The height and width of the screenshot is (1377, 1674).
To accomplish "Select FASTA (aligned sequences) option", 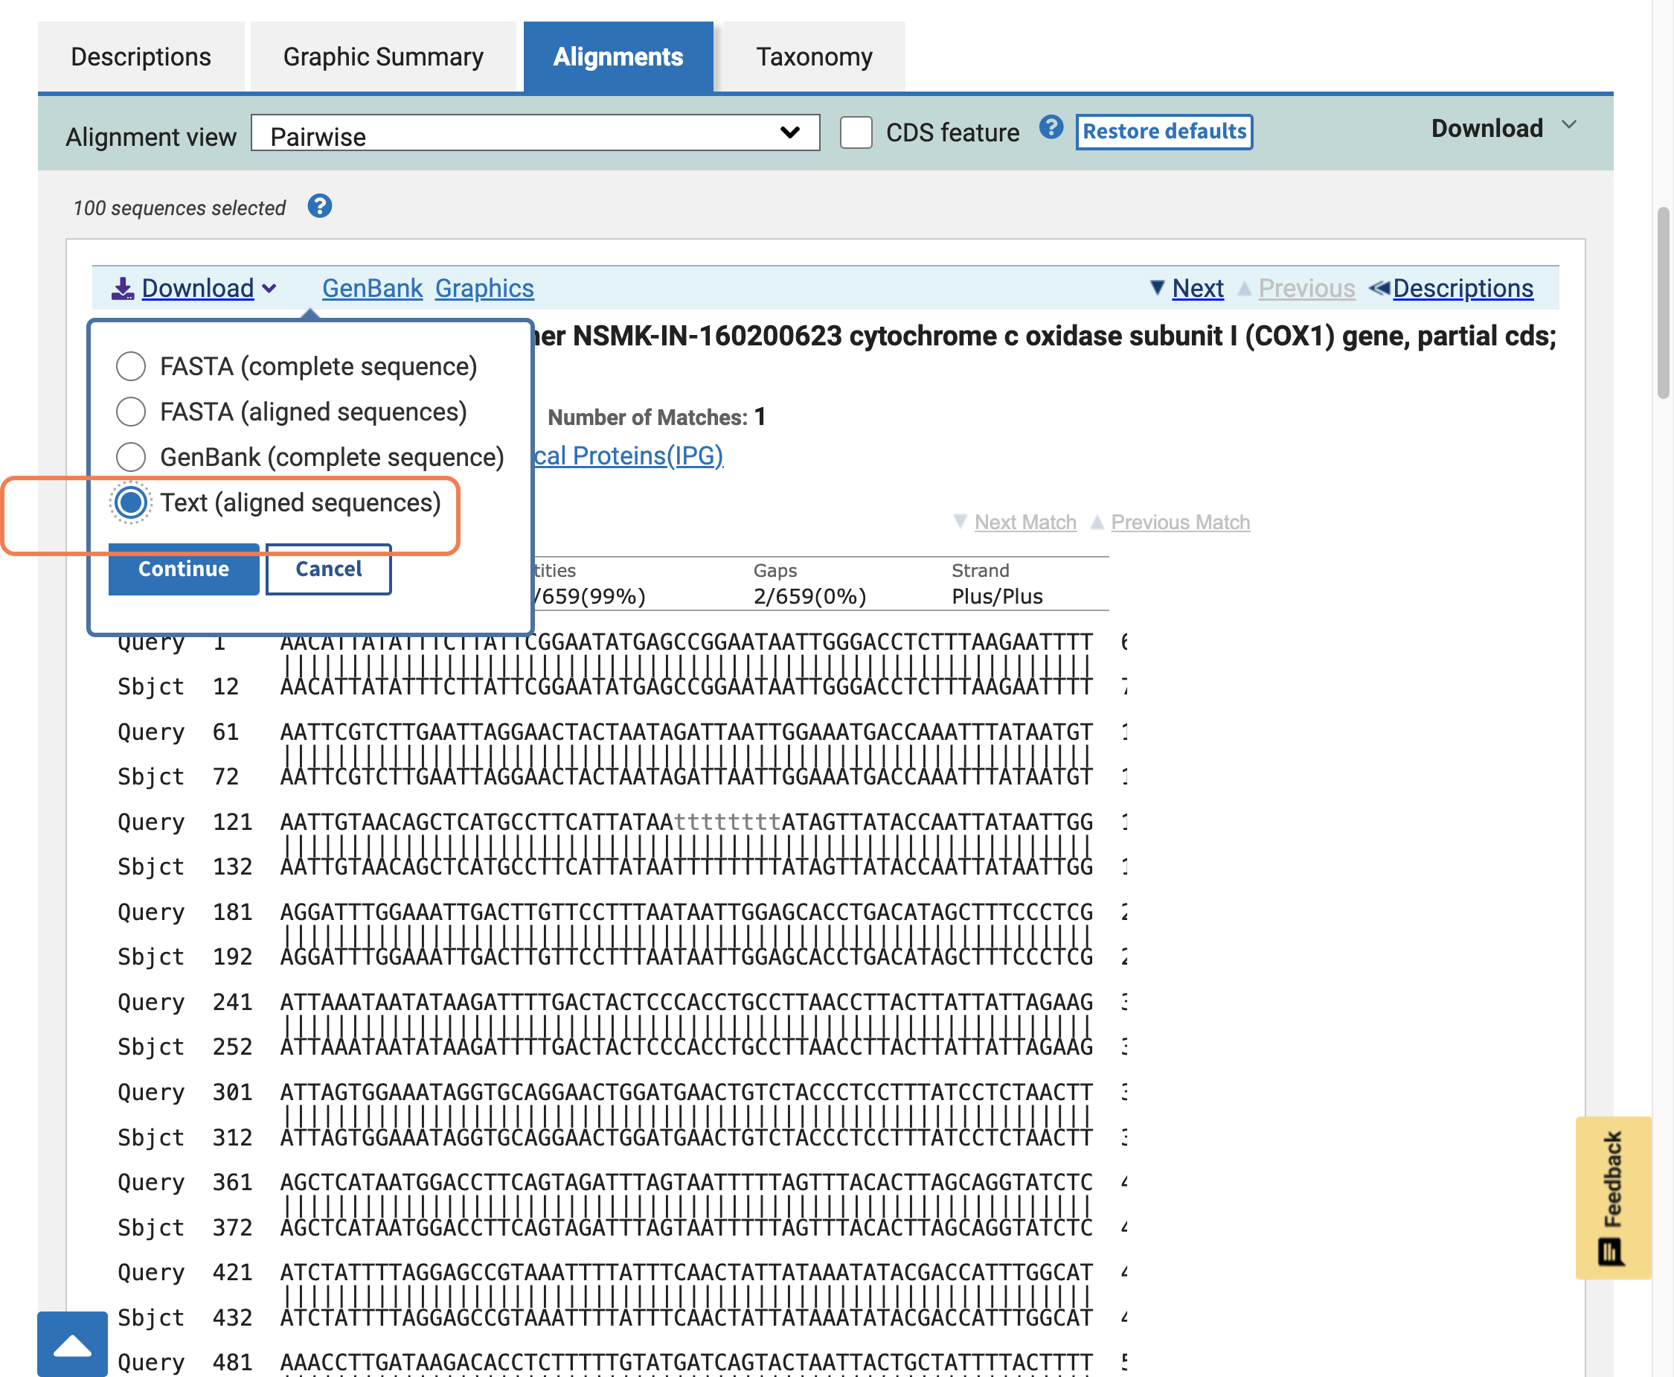I will coord(131,412).
